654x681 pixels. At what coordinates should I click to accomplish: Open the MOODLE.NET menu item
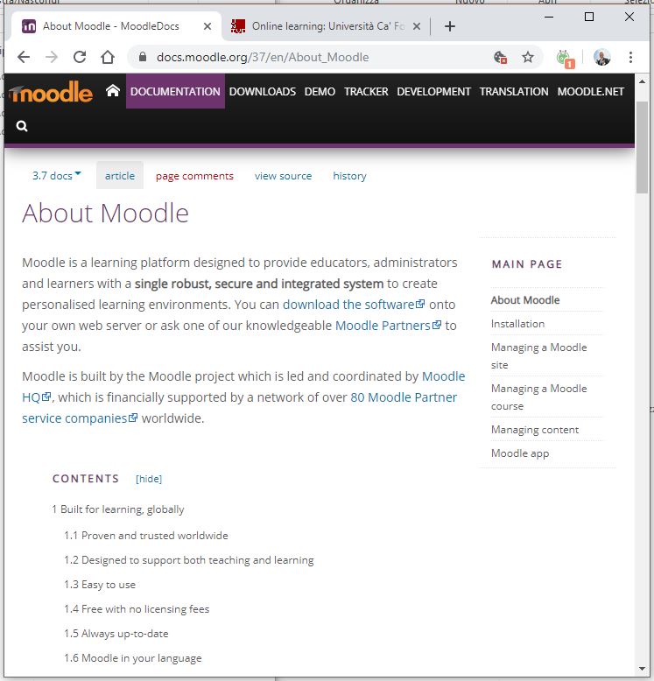pyautogui.click(x=591, y=91)
